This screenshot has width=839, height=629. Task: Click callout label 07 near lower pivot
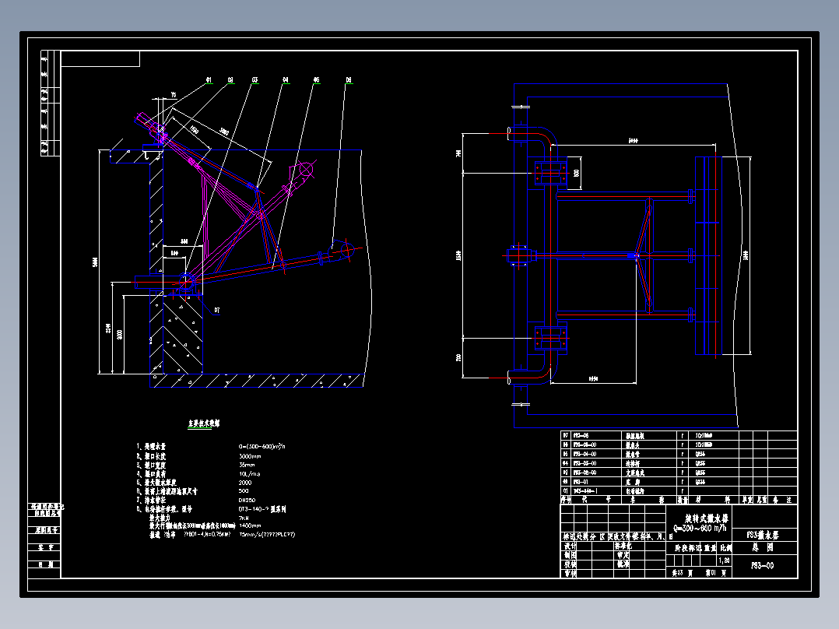pyautogui.click(x=216, y=310)
